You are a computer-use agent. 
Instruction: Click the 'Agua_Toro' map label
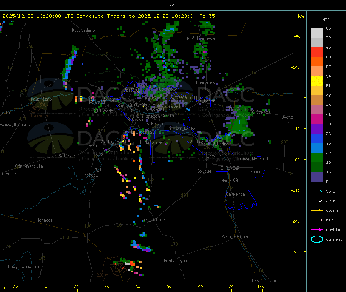coord(41,99)
